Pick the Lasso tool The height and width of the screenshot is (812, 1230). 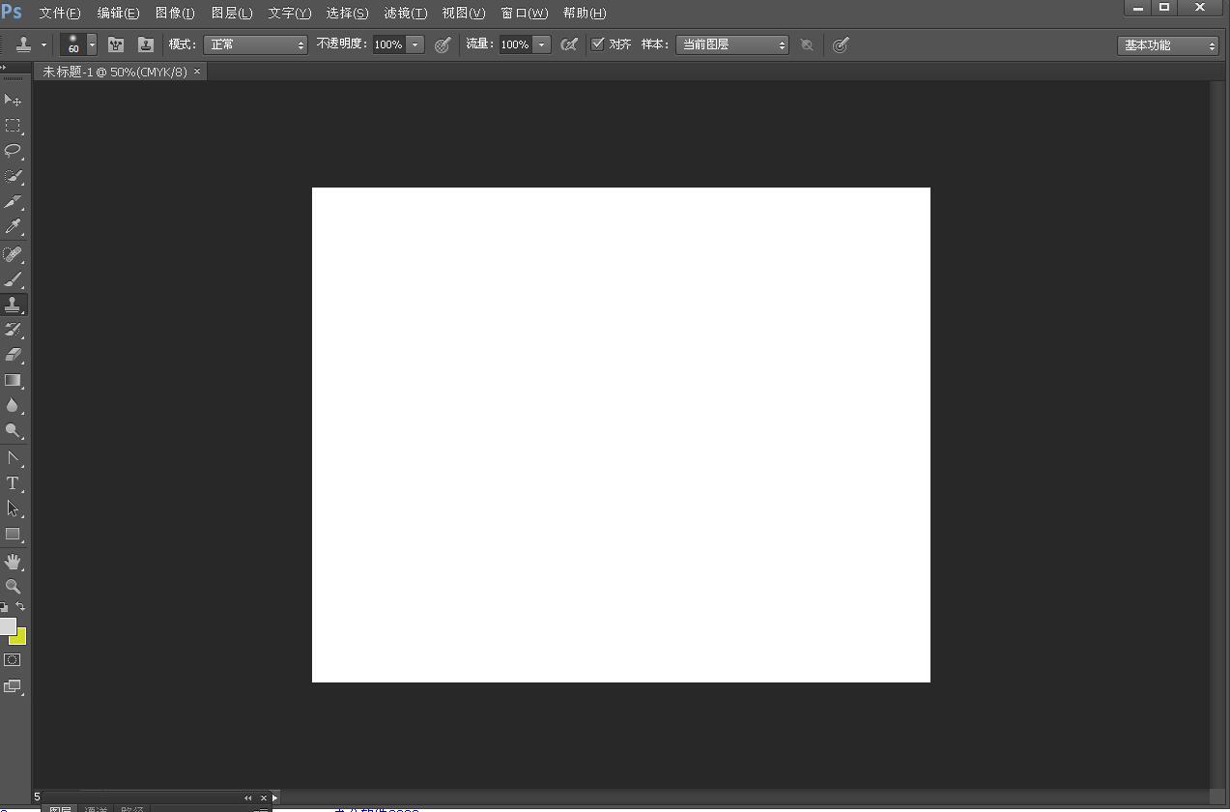point(13,151)
